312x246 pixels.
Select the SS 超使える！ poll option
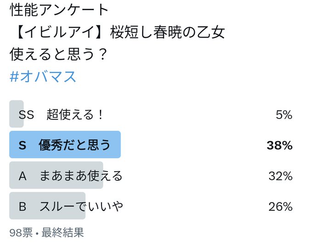tap(151, 114)
